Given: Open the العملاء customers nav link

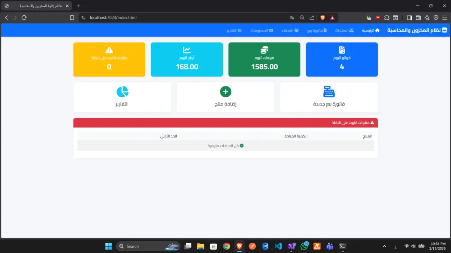Looking at the screenshot, I should coord(290,31).
